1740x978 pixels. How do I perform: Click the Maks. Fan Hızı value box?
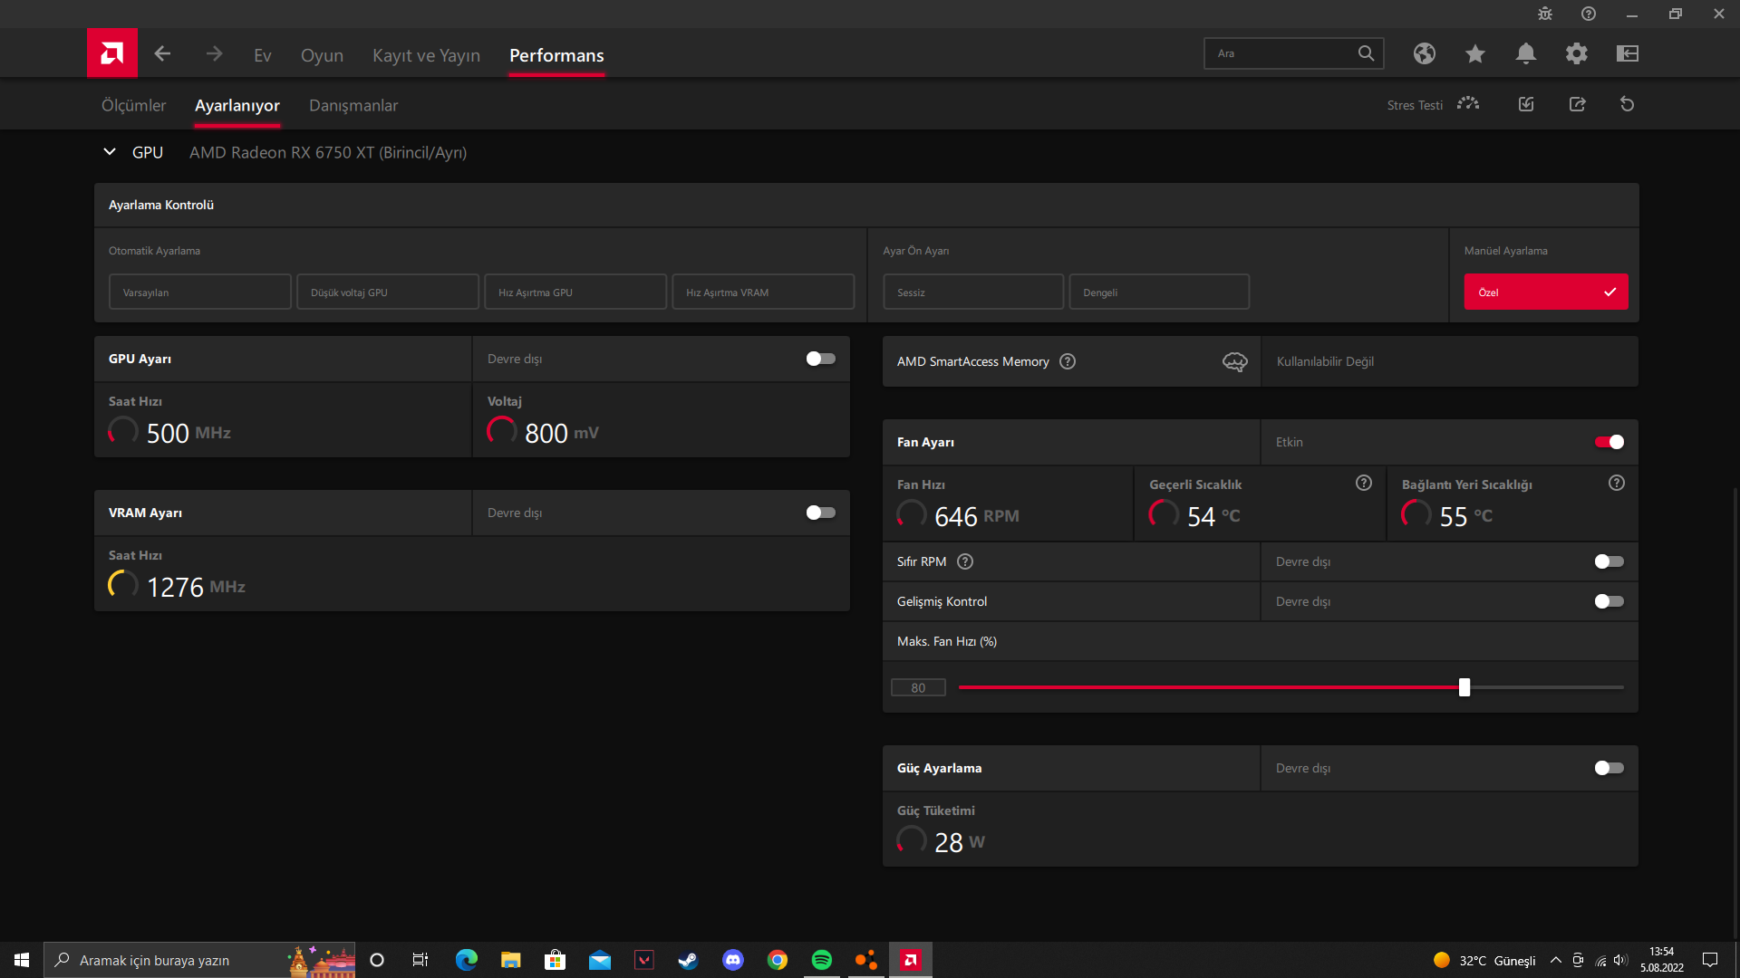click(918, 687)
